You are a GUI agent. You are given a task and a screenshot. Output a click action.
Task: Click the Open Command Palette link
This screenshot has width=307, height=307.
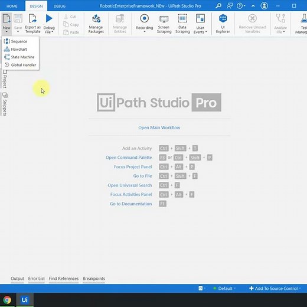(129, 158)
